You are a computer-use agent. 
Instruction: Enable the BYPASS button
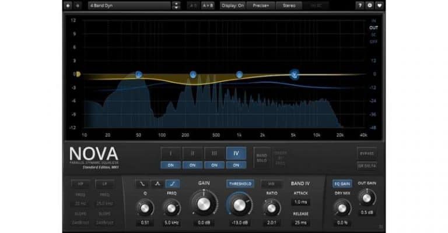tap(367, 153)
